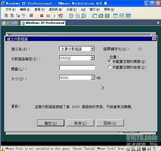The height and width of the screenshot is (151, 161).
Task: Open the 查看(V) menu
Action: [x=40, y=9]
